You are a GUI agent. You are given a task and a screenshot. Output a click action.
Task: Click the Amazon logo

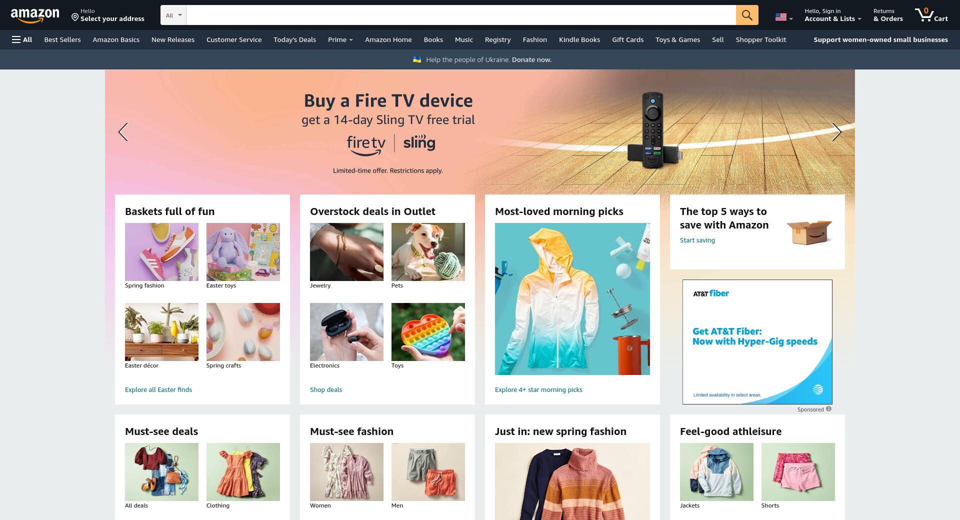[x=35, y=15]
